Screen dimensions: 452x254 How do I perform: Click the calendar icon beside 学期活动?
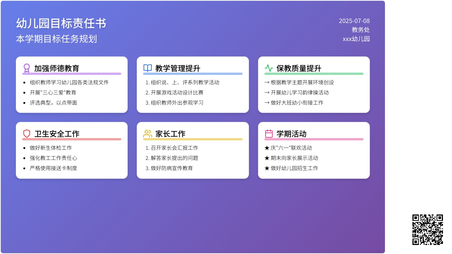coord(269,134)
